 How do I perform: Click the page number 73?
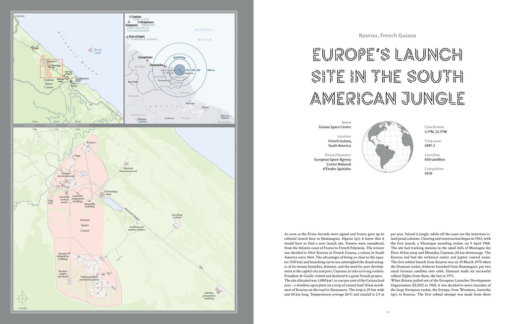click(387, 312)
